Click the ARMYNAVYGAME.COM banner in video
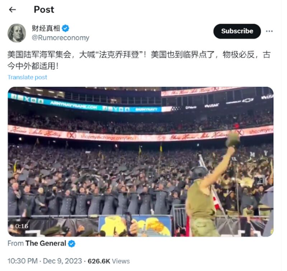Image resolution: width=287 pixels, height=271 pixels. coord(74,105)
